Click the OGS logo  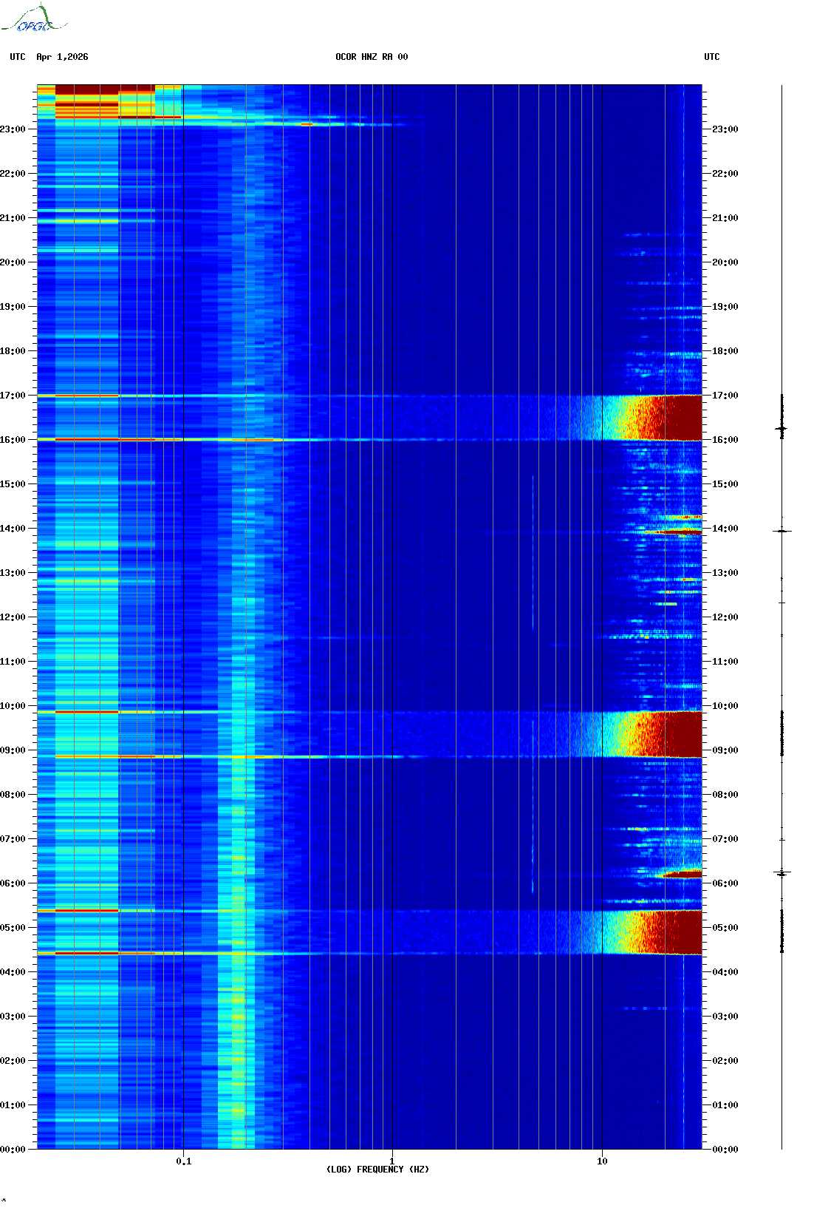click(x=34, y=18)
